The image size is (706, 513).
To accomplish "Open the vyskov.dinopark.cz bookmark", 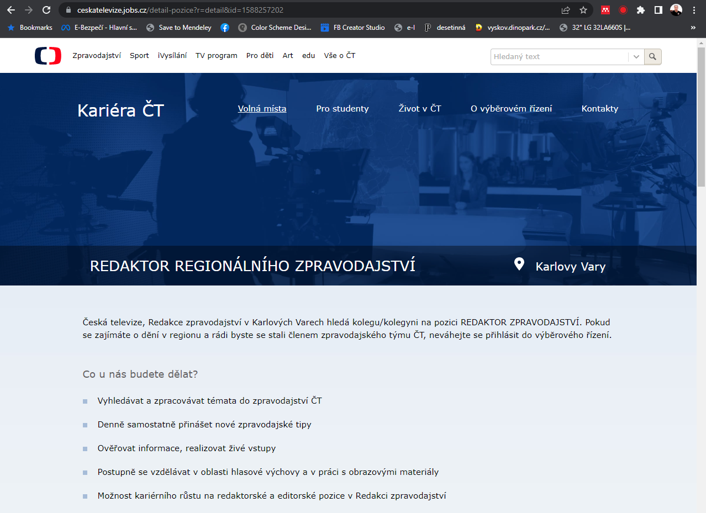I will coord(513,28).
